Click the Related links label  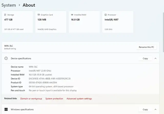pyautogui.click(x=11, y=98)
